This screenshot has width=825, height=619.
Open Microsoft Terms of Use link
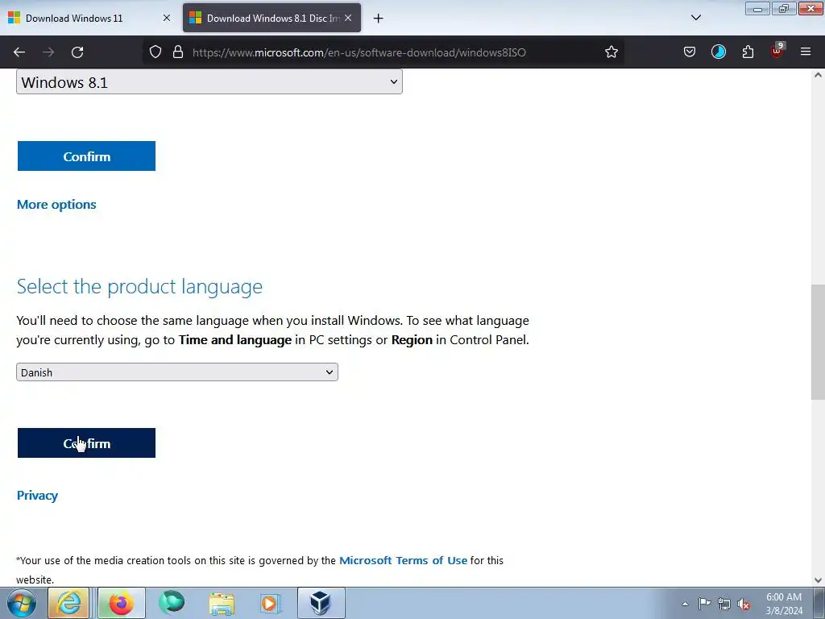(403, 561)
